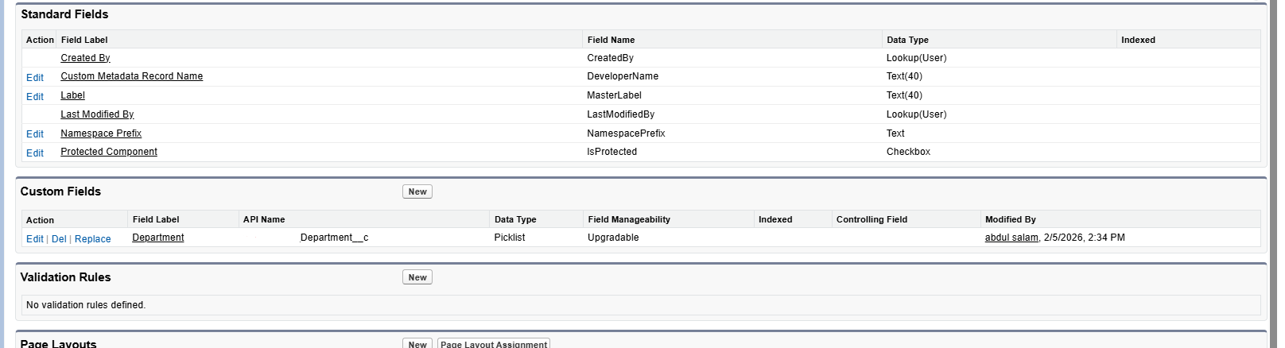Create a new custom field

[x=417, y=191]
